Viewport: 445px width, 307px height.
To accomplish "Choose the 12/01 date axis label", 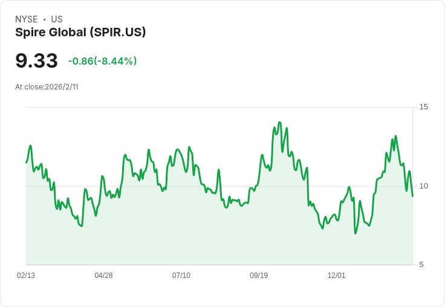I will 336,276.
